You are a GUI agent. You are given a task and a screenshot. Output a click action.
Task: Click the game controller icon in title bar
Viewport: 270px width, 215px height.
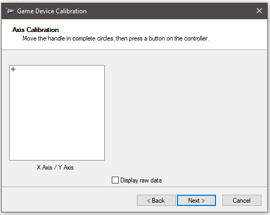[x=10, y=11]
